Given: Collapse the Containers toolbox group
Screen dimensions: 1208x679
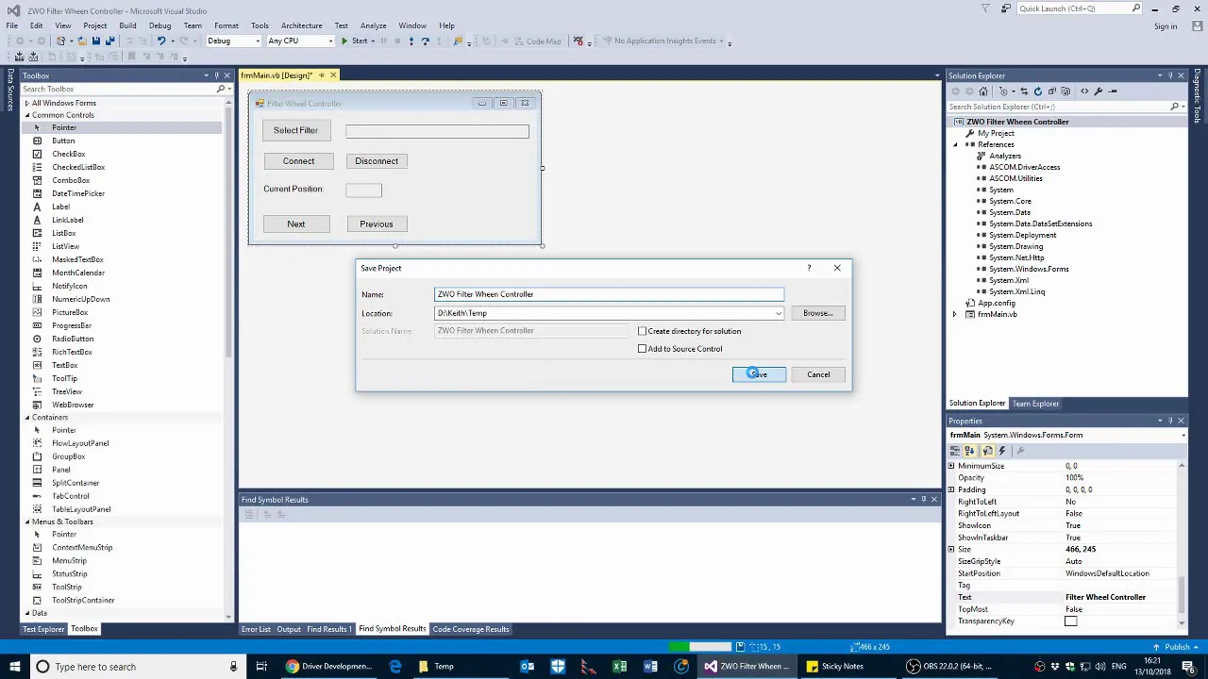Looking at the screenshot, I should [27, 417].
